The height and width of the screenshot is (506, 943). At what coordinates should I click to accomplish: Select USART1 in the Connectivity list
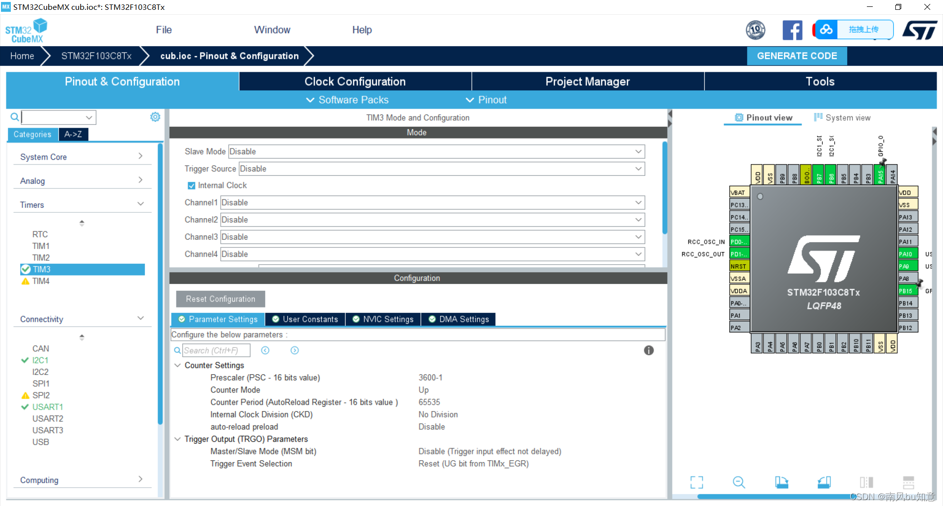[47, 407]
